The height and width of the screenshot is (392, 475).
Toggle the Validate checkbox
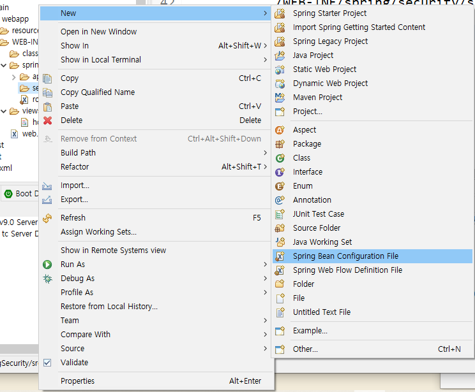[x=47, y=363]
